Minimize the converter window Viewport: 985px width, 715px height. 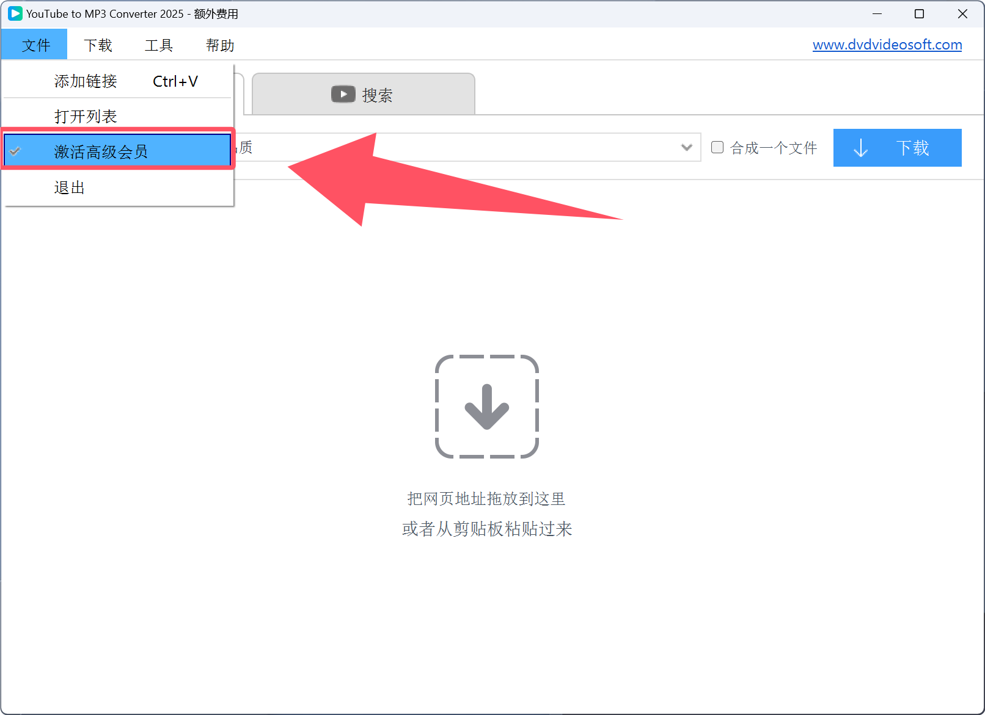click(x=877, y=13)
